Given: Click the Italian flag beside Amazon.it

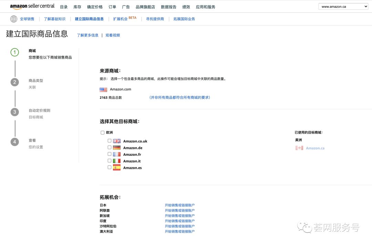Looking at the screenshot, I should tap(117, 161).
